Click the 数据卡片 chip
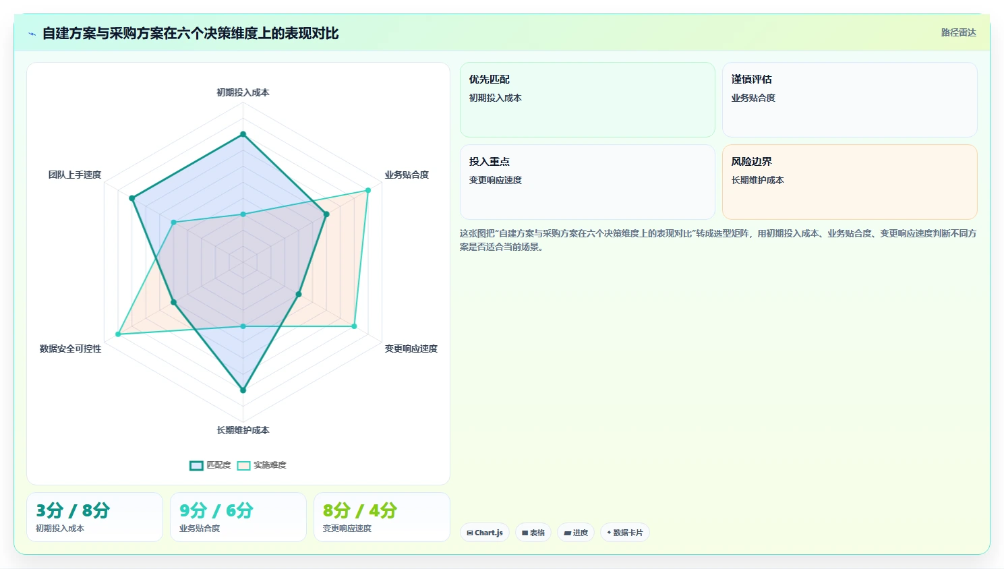Image resolution: width=1004 pixels, height=569 pixels. (x=625, y=533)
